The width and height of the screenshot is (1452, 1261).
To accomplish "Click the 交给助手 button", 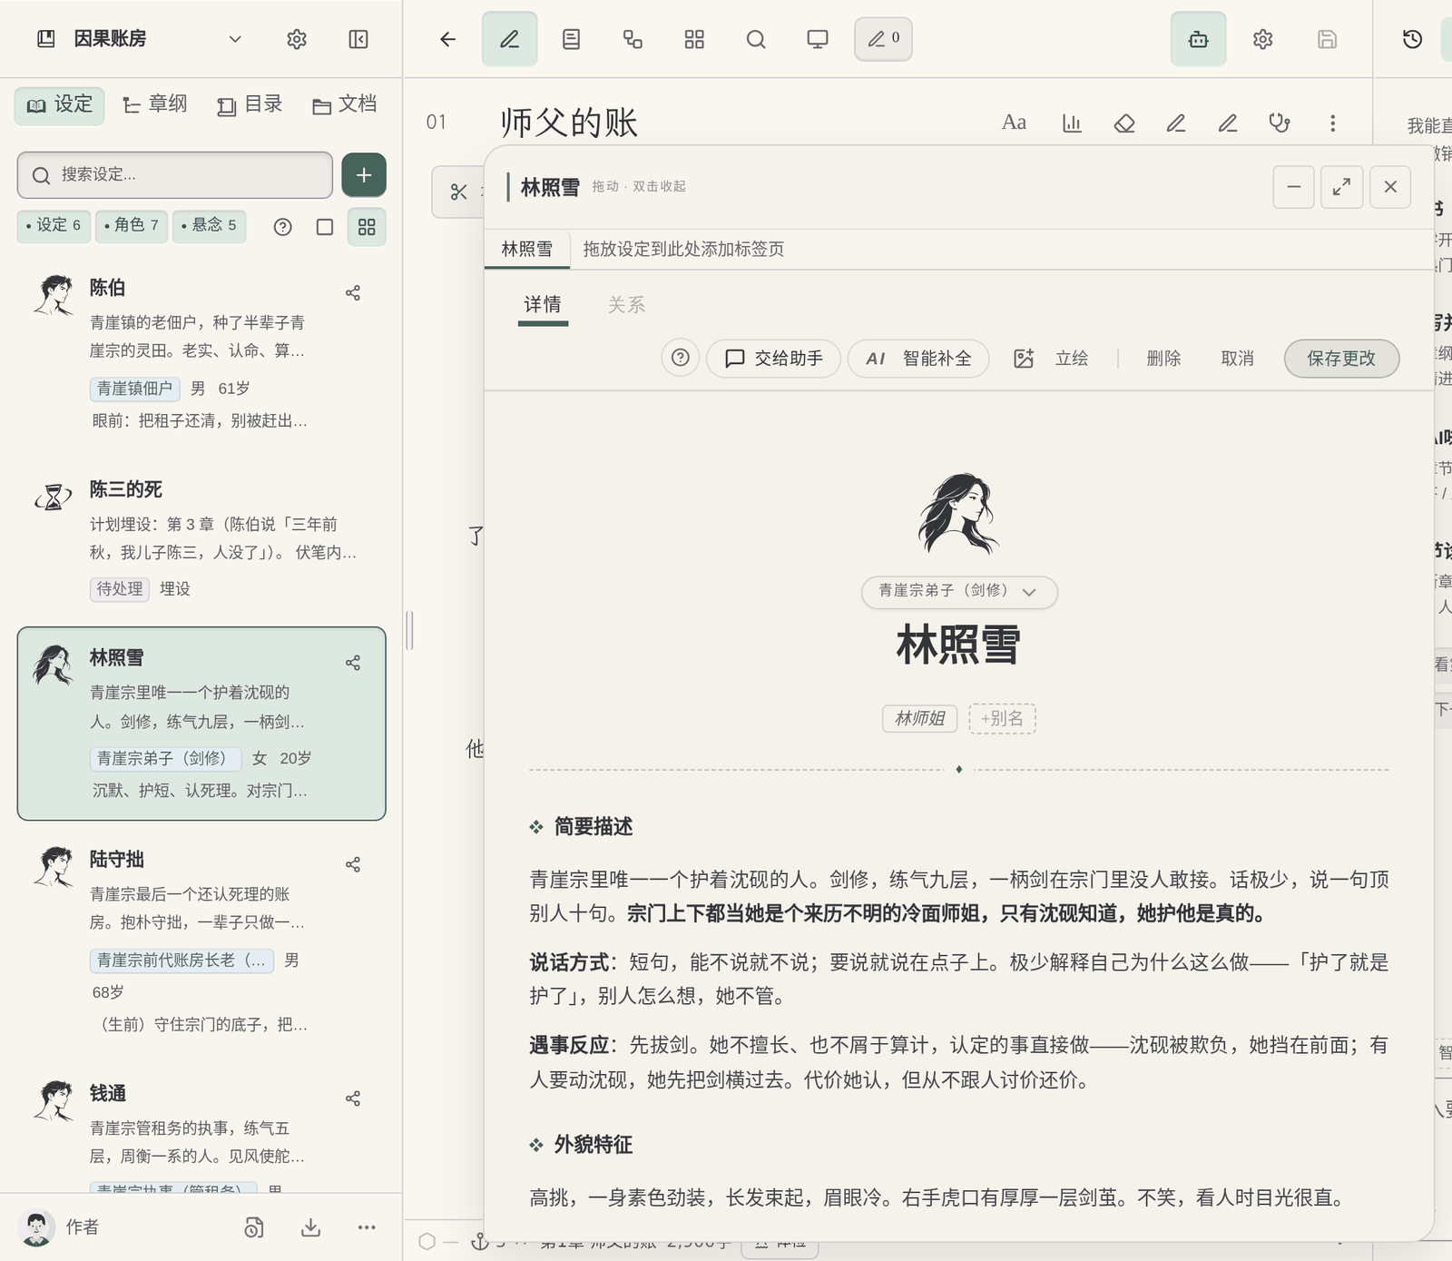I will [773, 359].
